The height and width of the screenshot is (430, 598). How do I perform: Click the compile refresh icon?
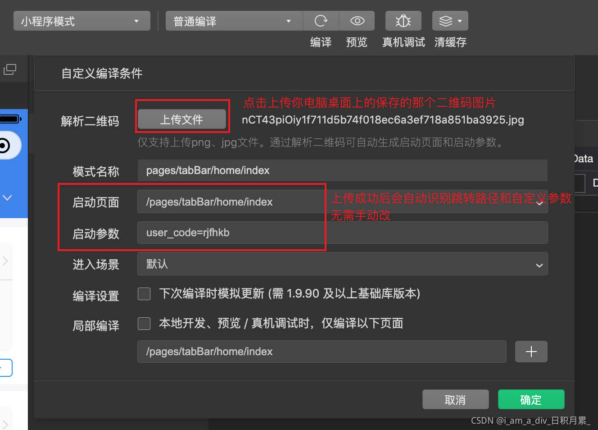(x=321, y=21)
